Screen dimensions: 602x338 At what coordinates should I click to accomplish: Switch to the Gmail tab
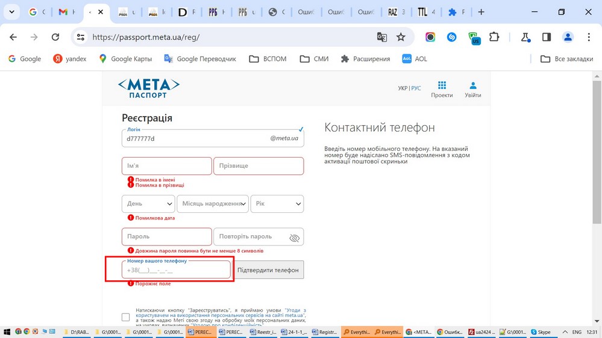(67, 12)
